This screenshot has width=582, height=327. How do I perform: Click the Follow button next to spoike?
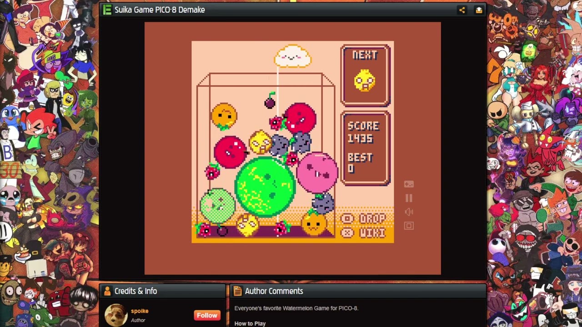(x=207, y=315)
